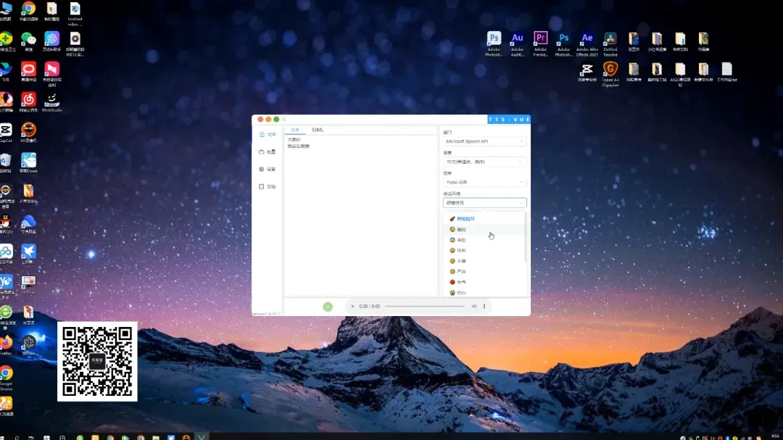783x440 pixels.
Task: Open the gear settings section in TTS-Vue sidebar
Action: click(268, 170)
